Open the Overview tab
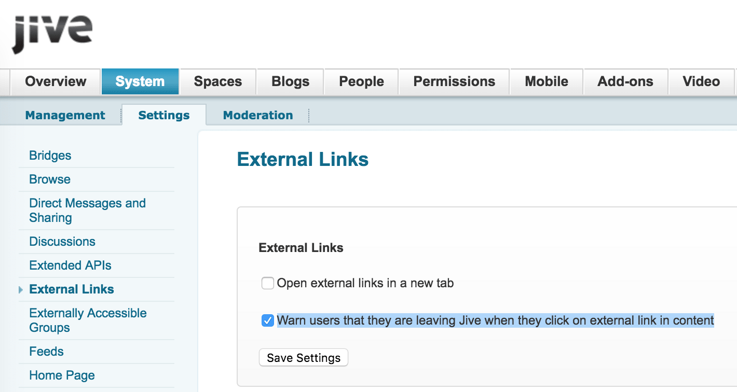 tap(56, 81)
